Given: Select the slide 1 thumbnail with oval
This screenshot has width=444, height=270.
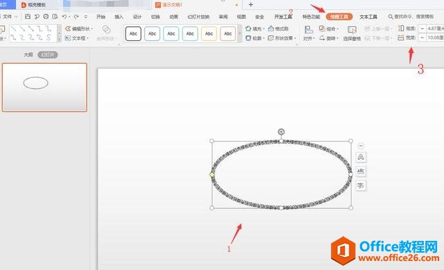Looking at the screenshot, I should tap(44, 87).
